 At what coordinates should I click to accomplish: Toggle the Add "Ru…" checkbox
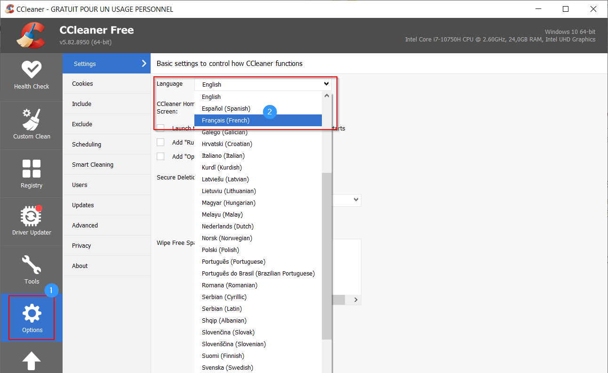tap(160, 142)
